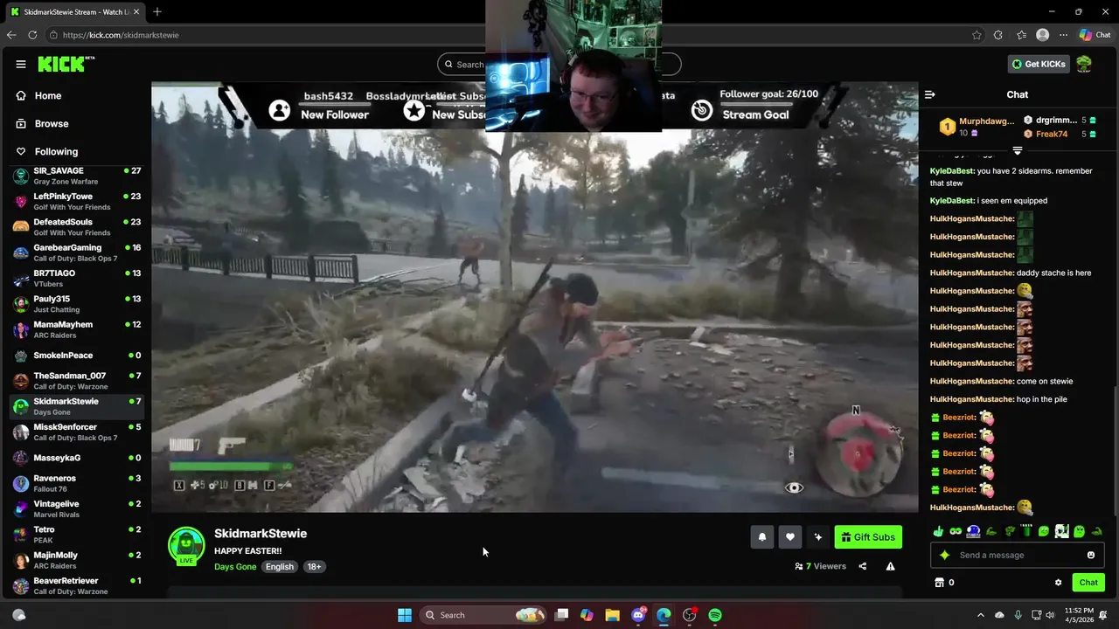1119x629 pixels.
Task: Open the chat shop icon
Action: (940, 583)
